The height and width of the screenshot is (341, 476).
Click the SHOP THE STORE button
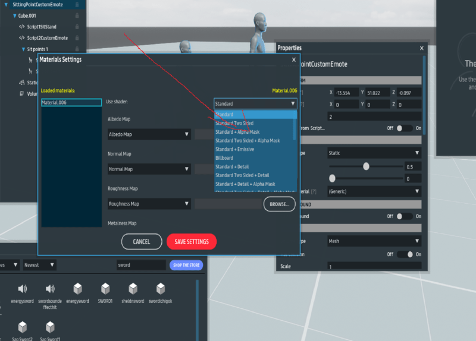tap(186, 265)
